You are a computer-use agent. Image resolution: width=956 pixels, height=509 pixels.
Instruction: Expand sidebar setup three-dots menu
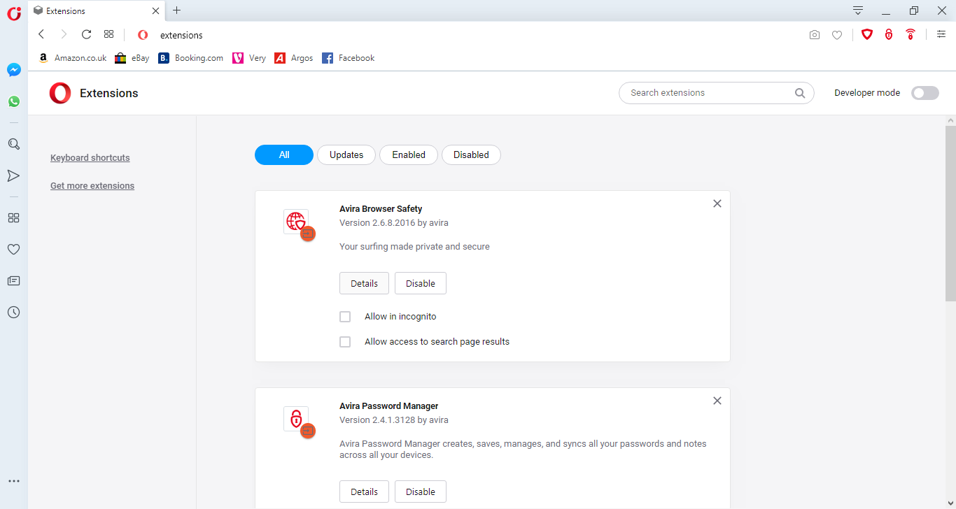[13, 481]
